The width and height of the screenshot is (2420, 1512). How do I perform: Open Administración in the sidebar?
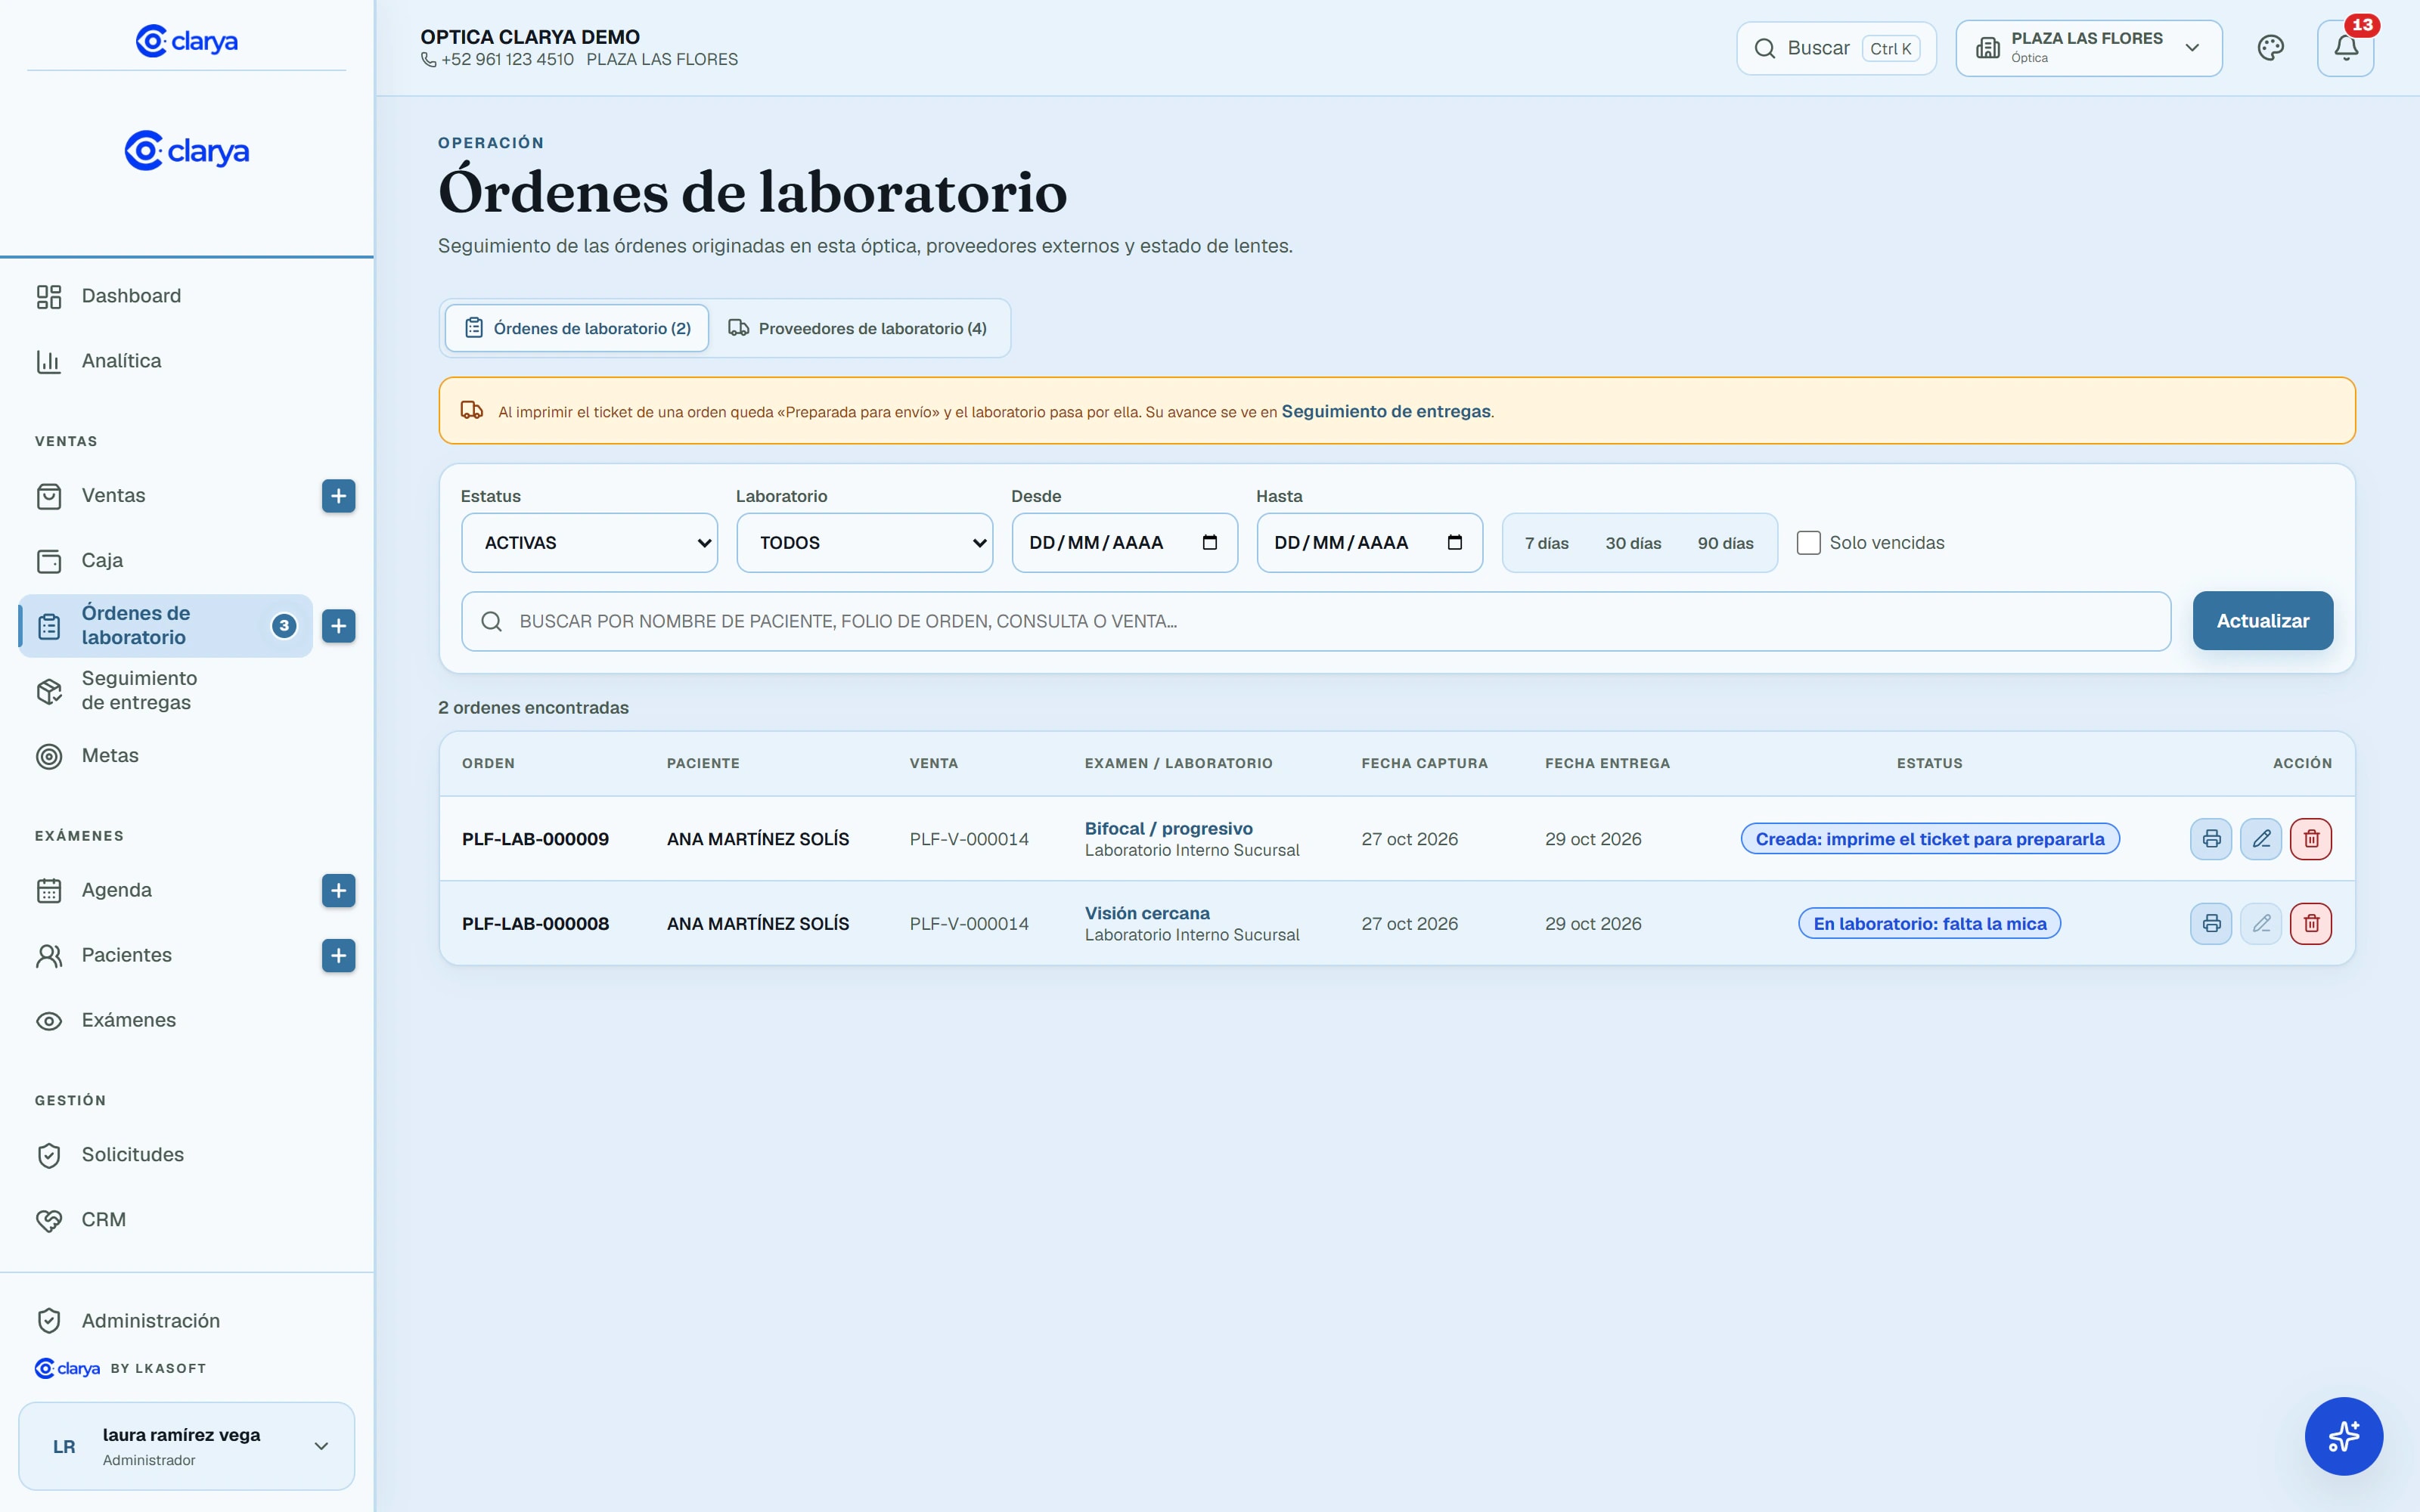tap(187, 1321)
